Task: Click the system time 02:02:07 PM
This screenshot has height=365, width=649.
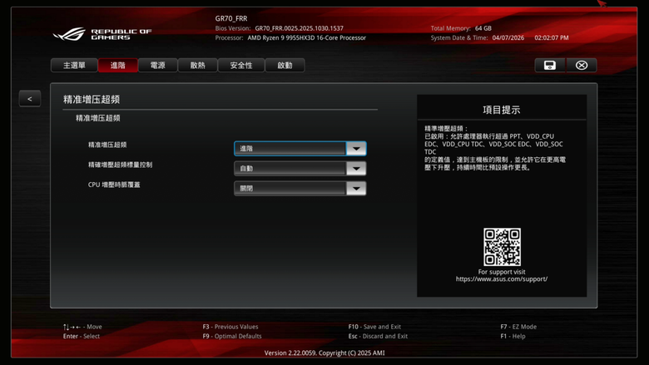Action: [552, 37]
